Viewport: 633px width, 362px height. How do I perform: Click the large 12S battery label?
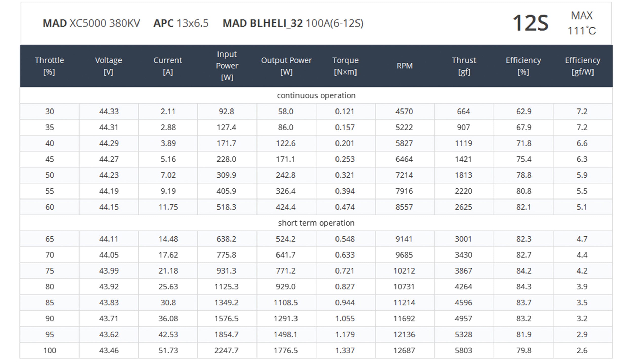coord(530,23)
